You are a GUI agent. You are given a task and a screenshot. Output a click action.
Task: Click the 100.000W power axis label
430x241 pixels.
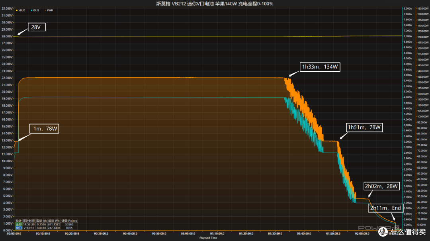(x=422, y=117)
